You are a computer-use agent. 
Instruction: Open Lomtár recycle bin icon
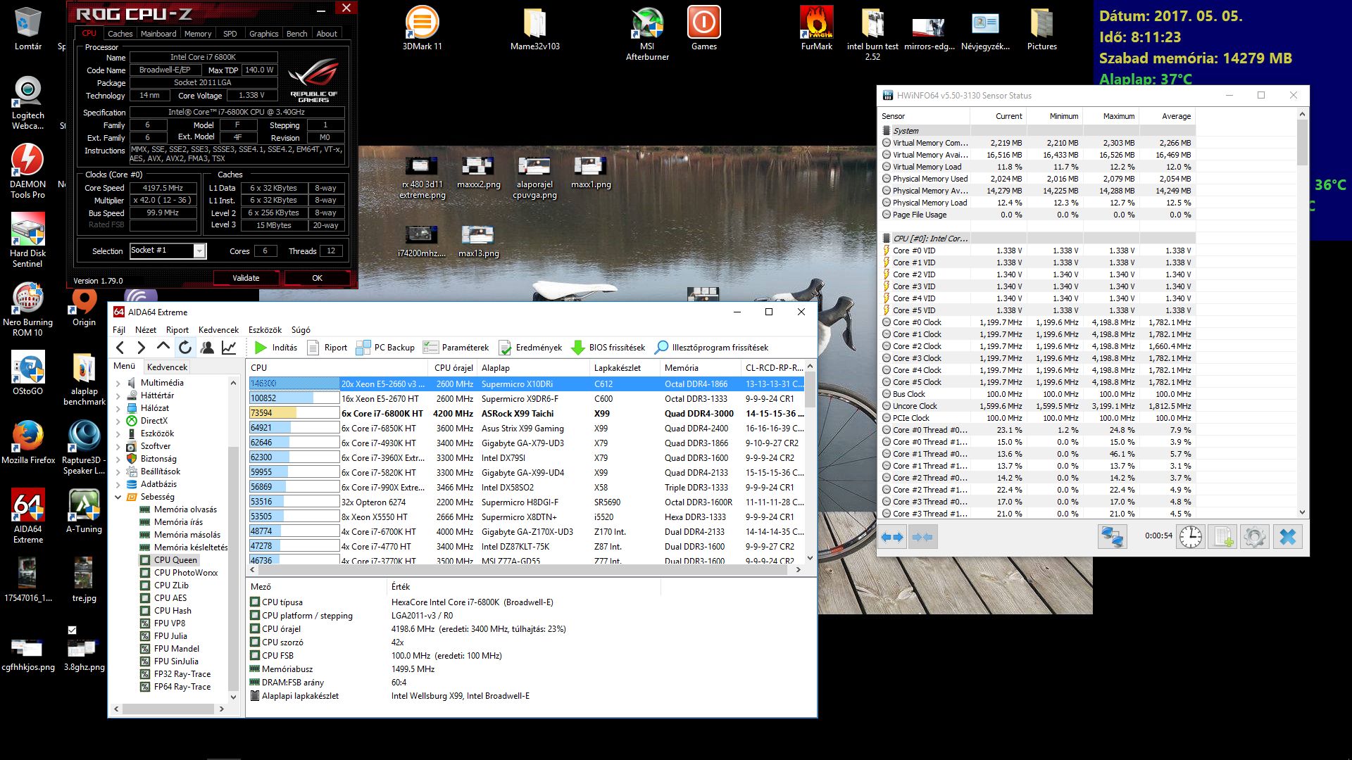(x=27, y=28)
